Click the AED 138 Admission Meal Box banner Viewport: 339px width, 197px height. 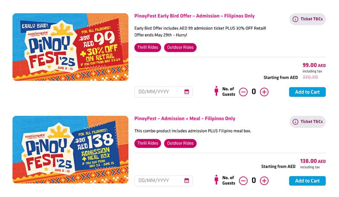click(x=71, y=149)
